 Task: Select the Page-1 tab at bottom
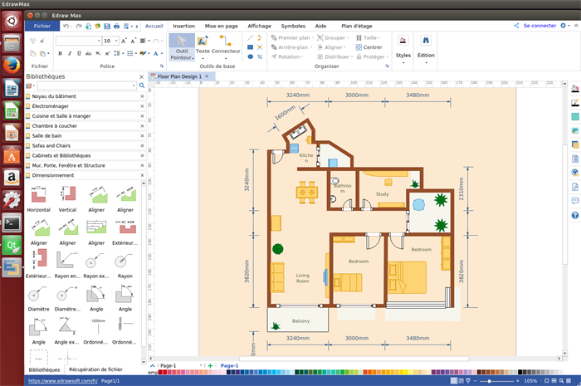point(229,365)
